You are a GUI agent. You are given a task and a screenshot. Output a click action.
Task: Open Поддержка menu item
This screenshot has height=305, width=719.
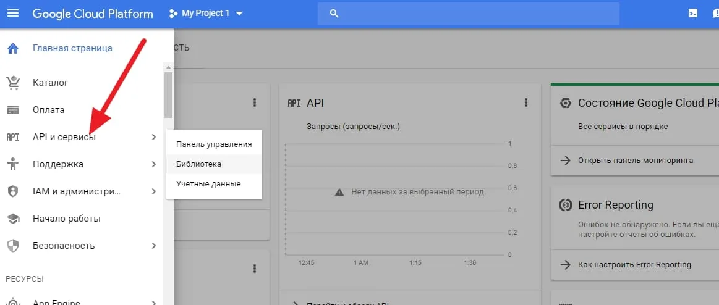pyautogui.click(x=58, y=164)
